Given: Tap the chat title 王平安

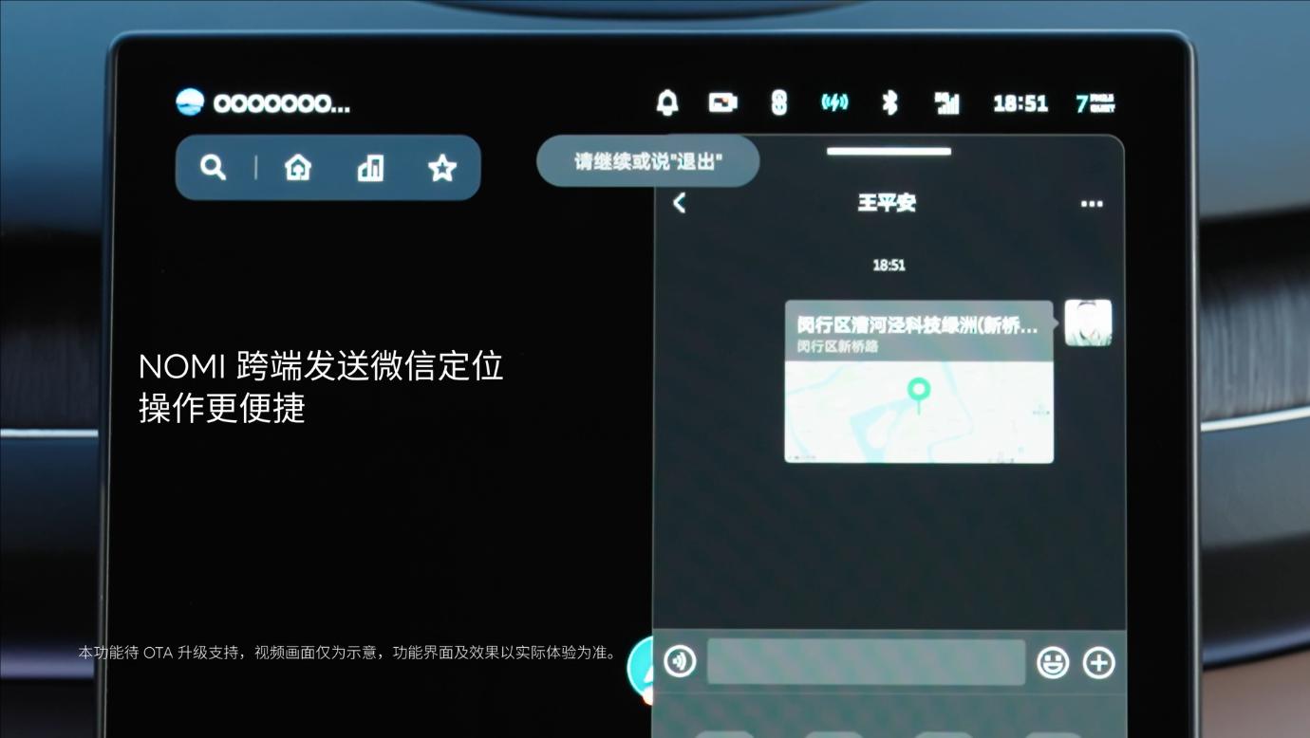Looking at the screenshot, I should [887, 203].
